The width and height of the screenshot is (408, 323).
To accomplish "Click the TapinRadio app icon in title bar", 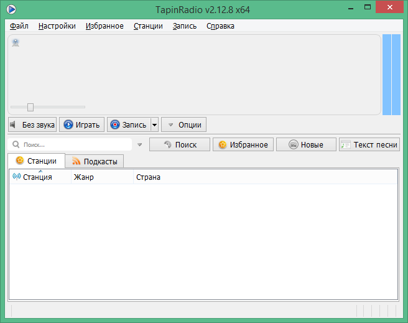I will coord(11,9).
